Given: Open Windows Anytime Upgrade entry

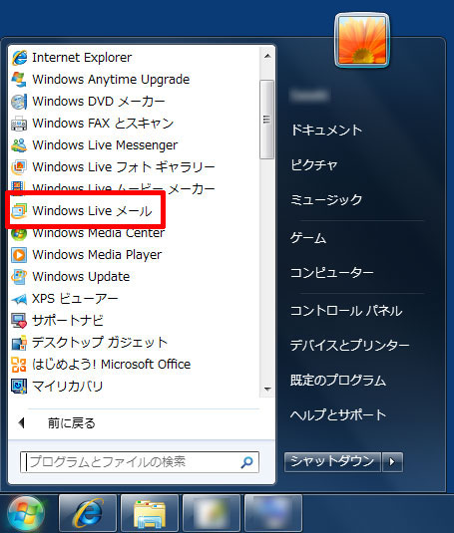Looking at the screenshot, I should coord(111,79).
